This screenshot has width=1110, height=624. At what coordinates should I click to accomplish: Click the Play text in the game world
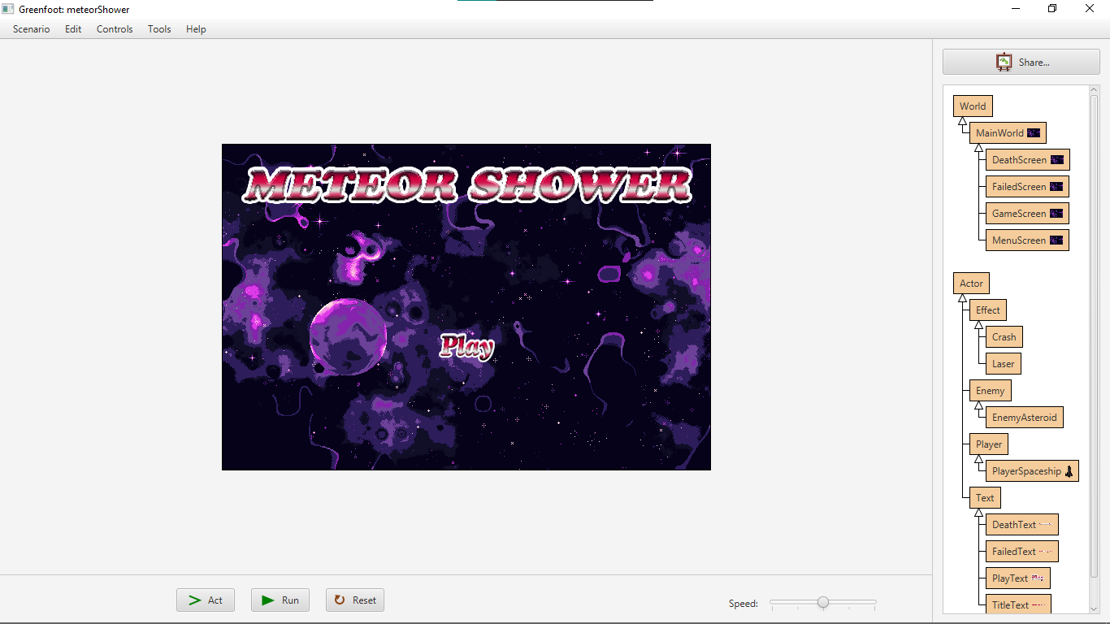466,346
